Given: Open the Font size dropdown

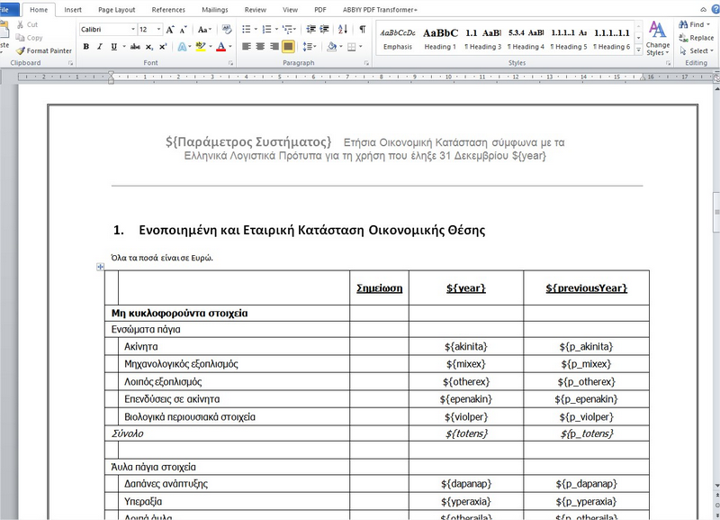Looking at the screenshot, I should coord(159,30).
